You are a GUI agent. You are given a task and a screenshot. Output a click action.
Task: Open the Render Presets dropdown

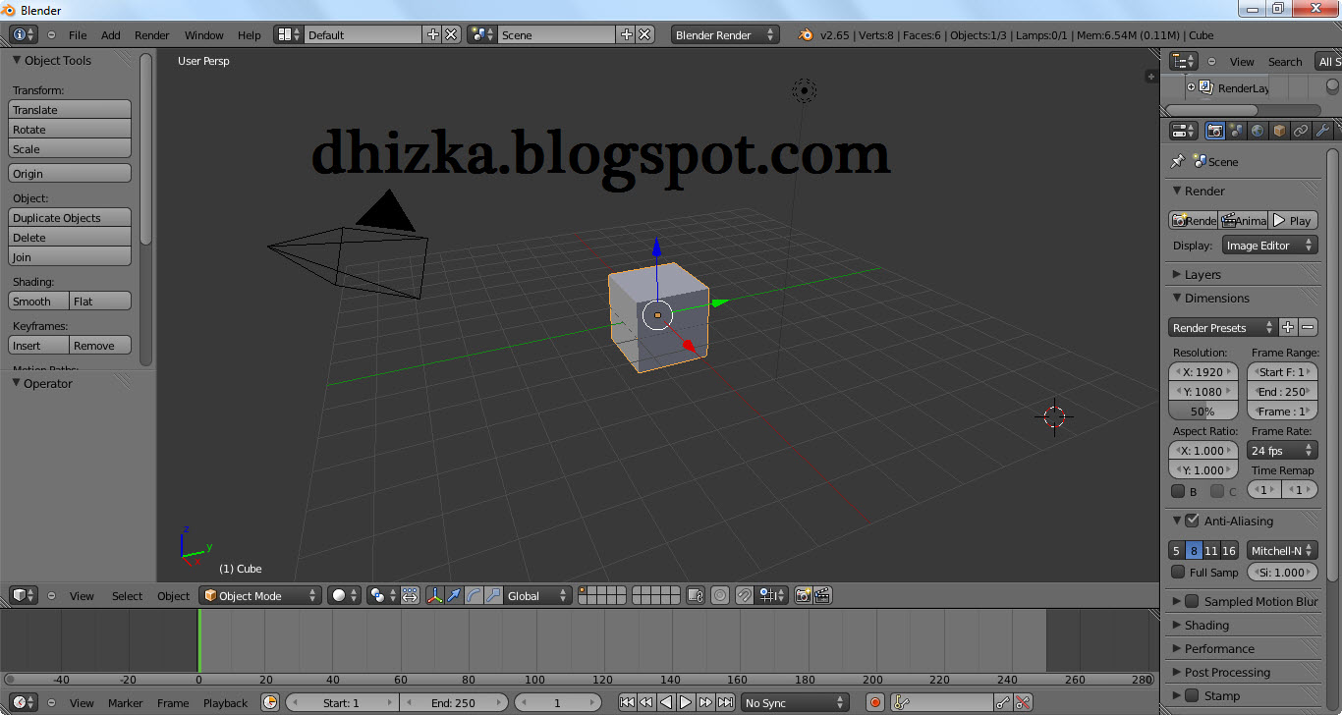[1222, 328]
